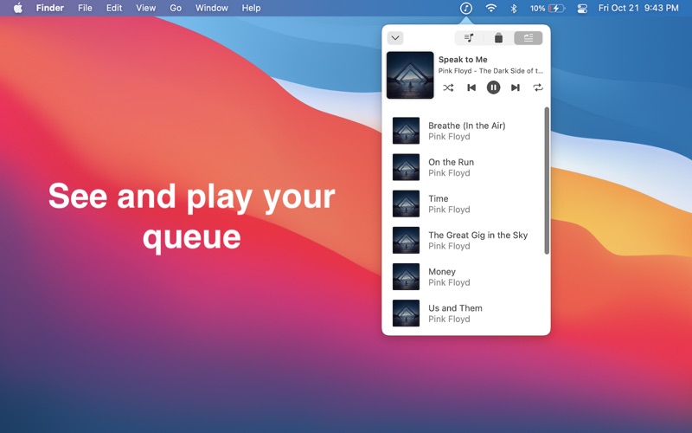Pause the current song
This screenshot has width=692, height=433.
[x=493, y=87]
